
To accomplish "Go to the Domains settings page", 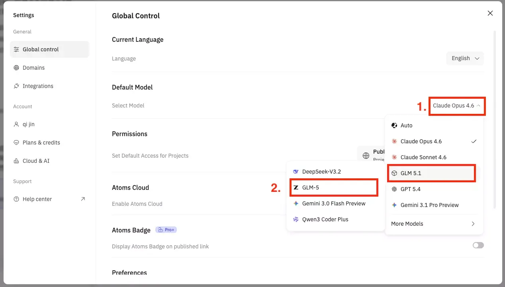I will coord(50,68).
